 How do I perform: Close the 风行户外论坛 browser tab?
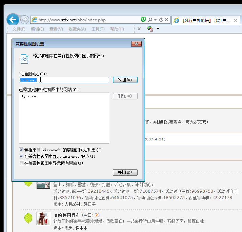(236, 20)
